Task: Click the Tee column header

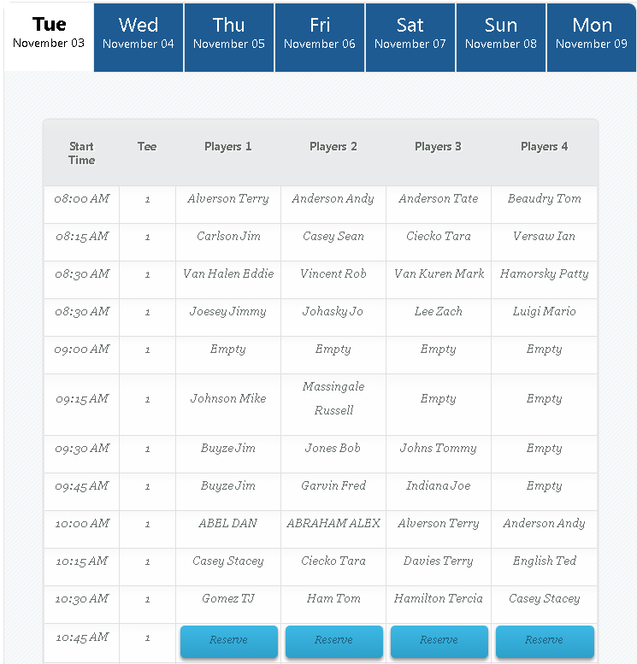Action: click(147, 146)
